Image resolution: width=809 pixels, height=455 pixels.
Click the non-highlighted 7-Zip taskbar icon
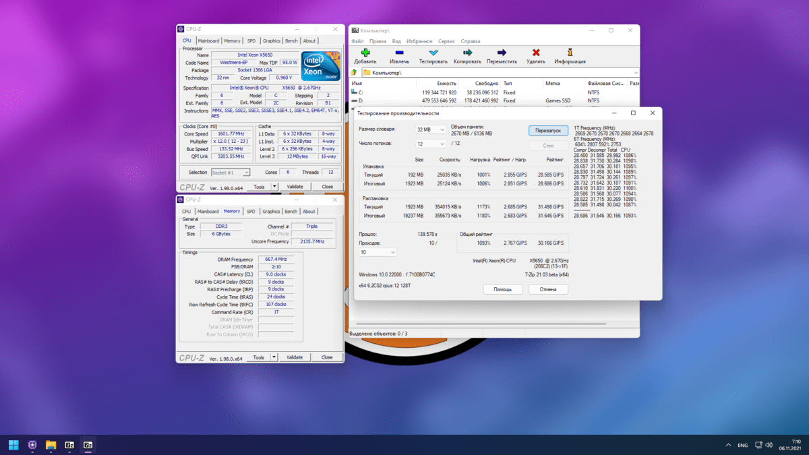(x=69, y=445)
